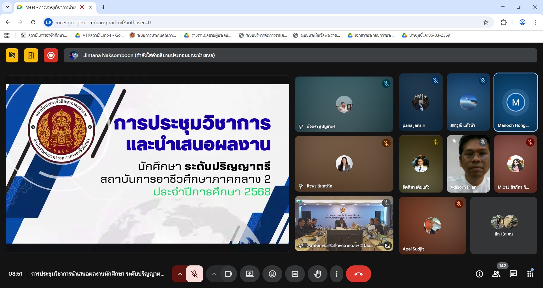Open the more options three-dot menu
This screenshot has height=288, width=543.
tap(336, 274)
